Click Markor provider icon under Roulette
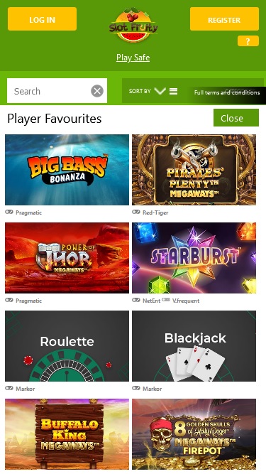266x474 pixels. tap(9, 388)
